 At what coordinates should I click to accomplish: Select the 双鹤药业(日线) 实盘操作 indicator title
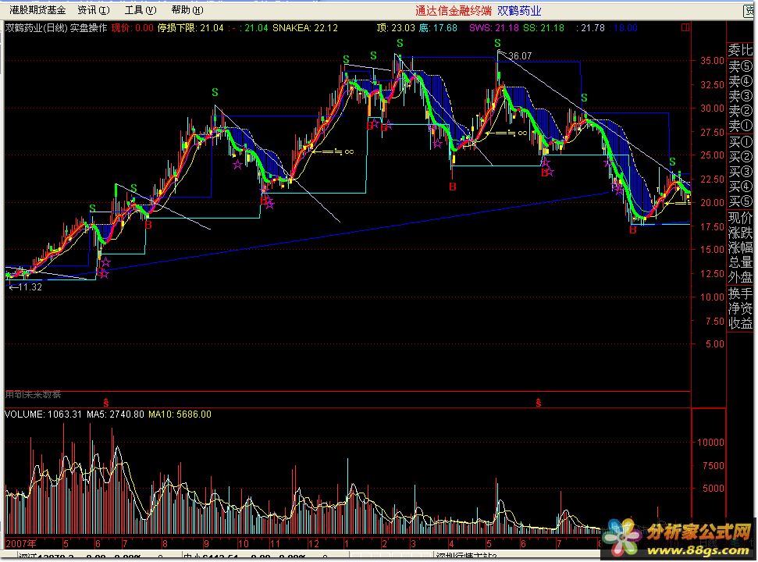pos(56,28)
